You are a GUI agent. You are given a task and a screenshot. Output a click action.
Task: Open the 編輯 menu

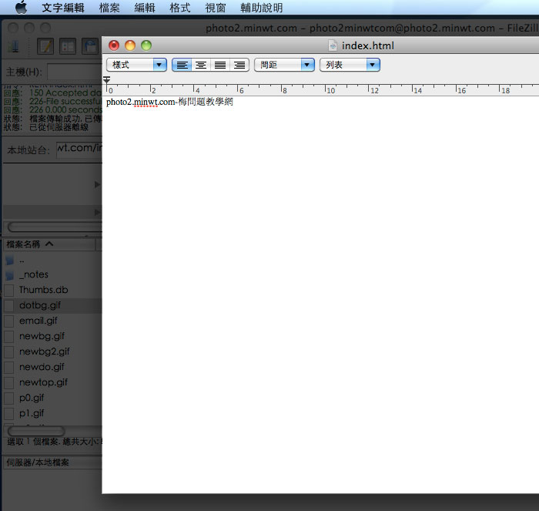coord(145,8)
